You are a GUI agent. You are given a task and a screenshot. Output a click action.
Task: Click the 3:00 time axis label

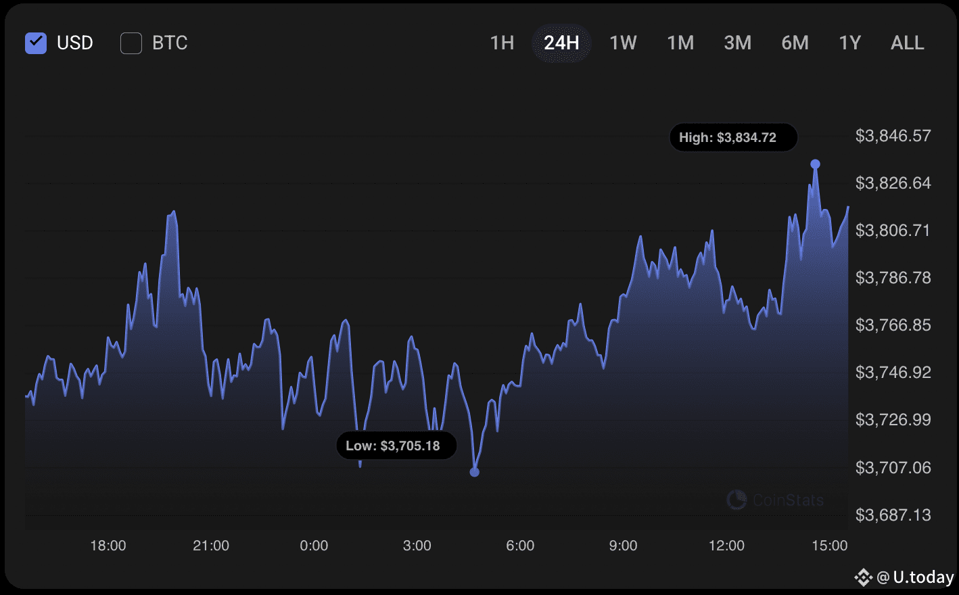pos(417,546)
